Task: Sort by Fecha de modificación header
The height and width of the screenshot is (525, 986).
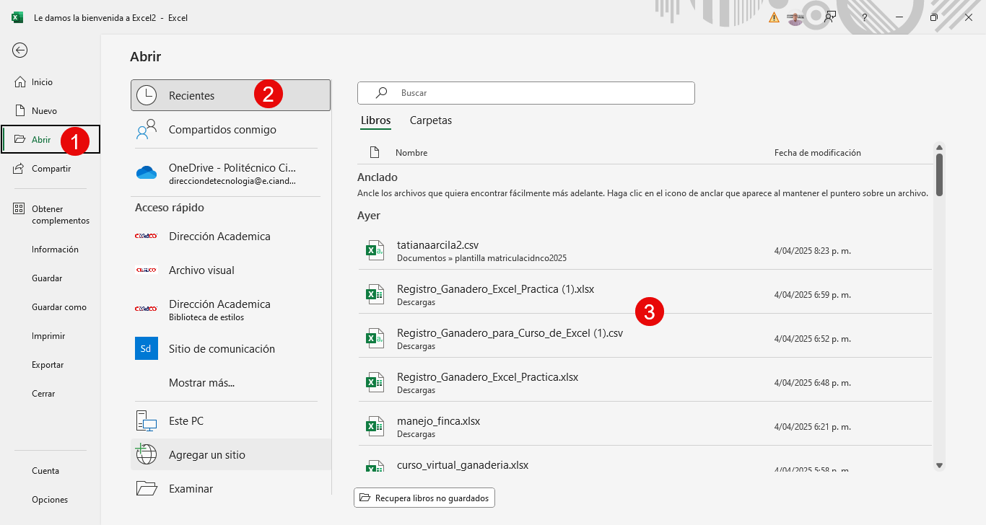Action: coord(818,153)
